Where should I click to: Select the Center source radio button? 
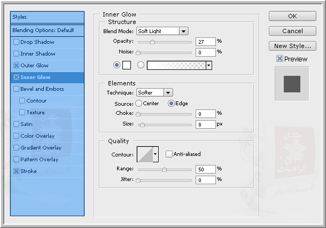(139, 104)
